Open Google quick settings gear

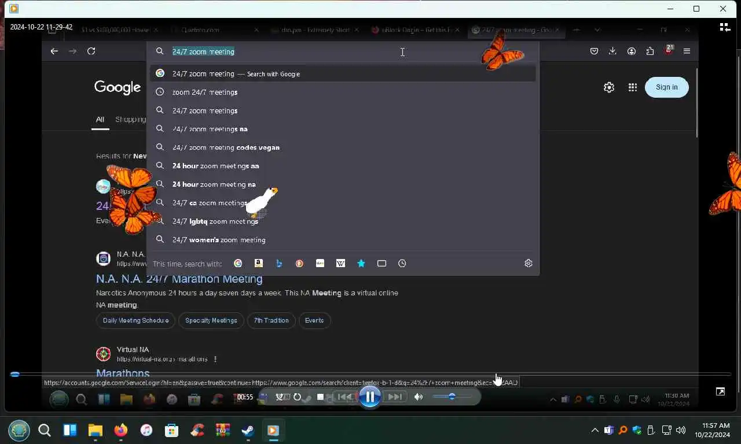609,87
